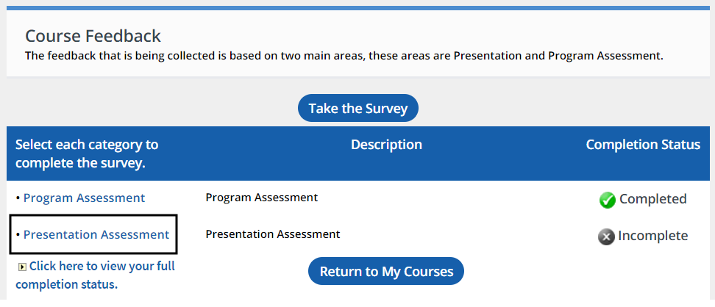
Task: Click the green checkmark Completed icon
Action: (608, 200)
